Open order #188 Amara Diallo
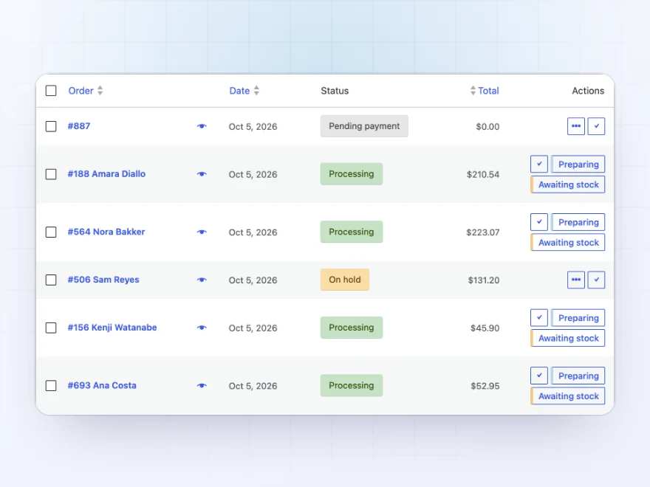This screenshot has width=650, height=487. 106,174
